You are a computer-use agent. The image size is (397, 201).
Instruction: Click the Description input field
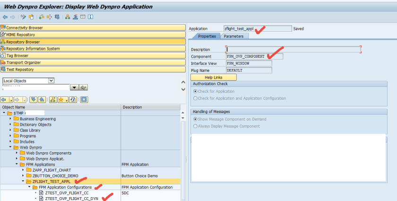[x=293, y=49]
